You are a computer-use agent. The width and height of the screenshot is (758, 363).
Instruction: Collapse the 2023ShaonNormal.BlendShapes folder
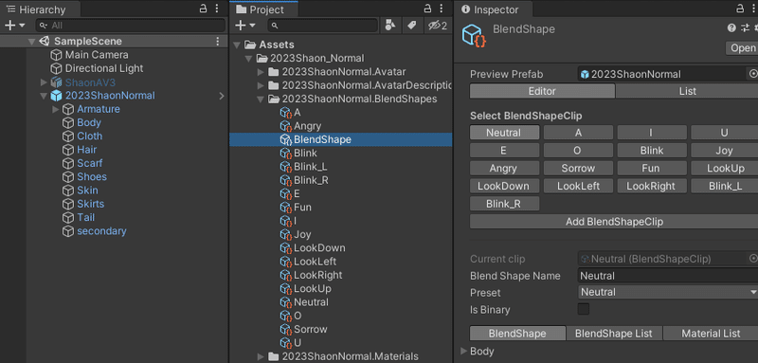pos(262,100)
